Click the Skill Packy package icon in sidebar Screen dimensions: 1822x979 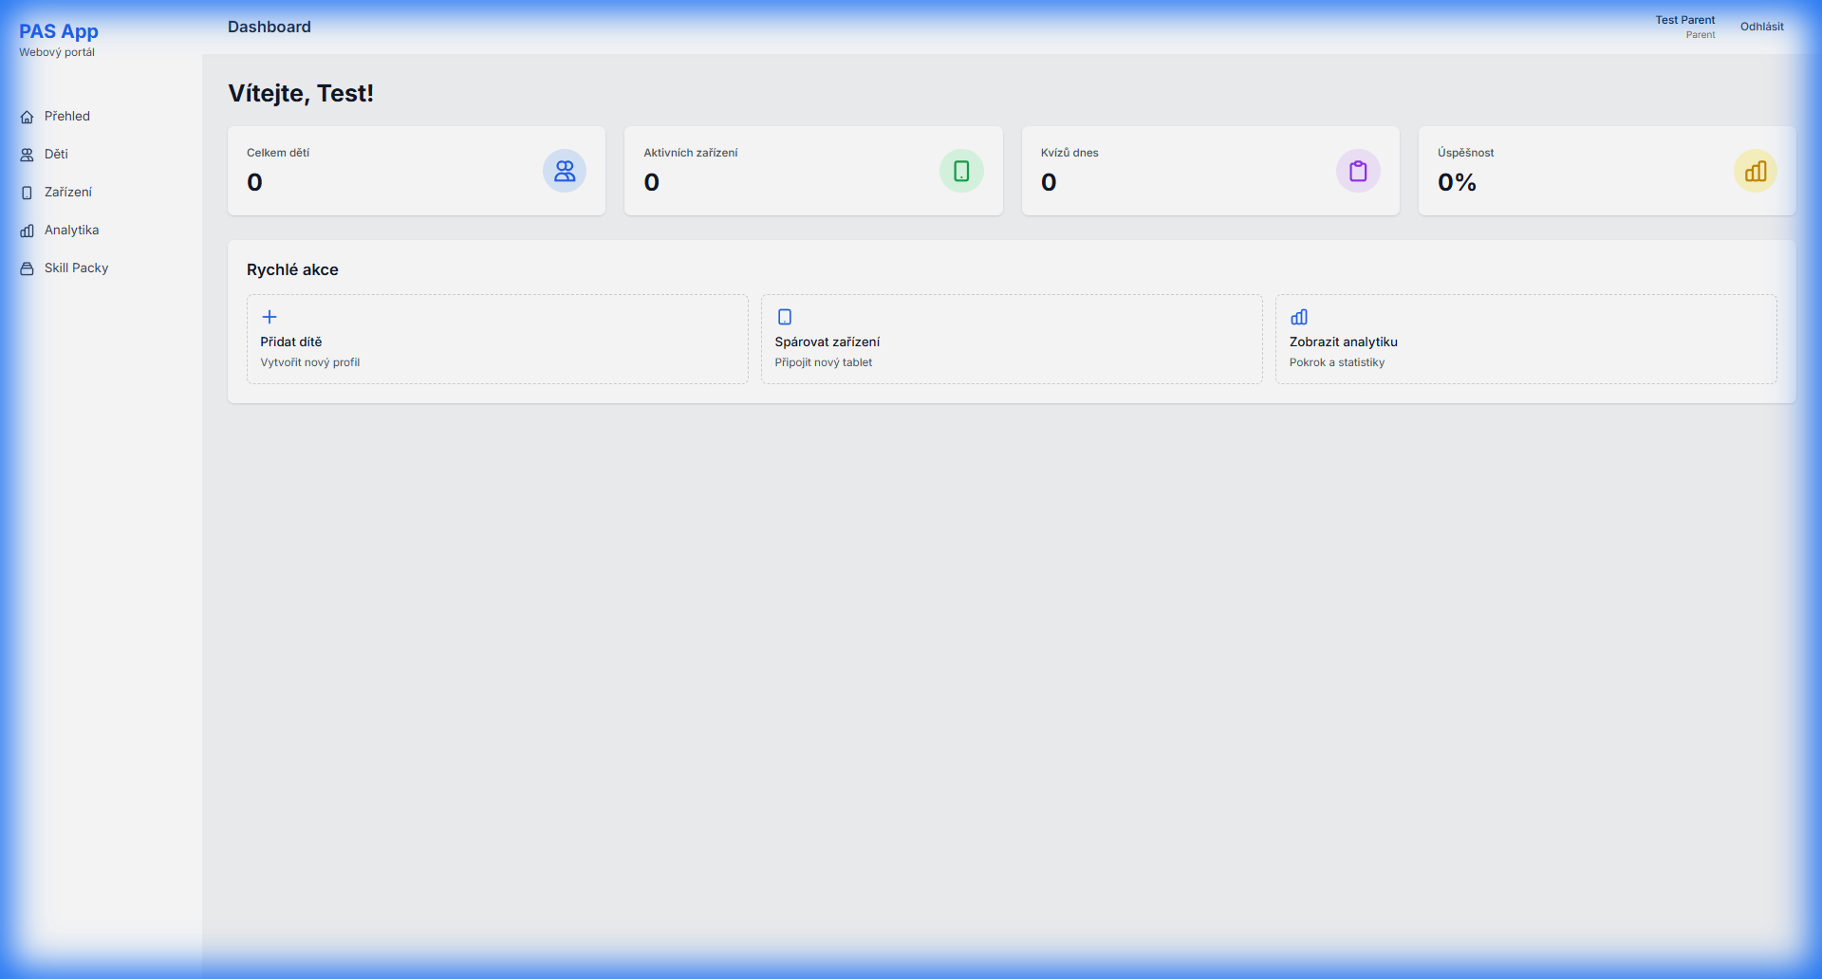pos(27,268)
